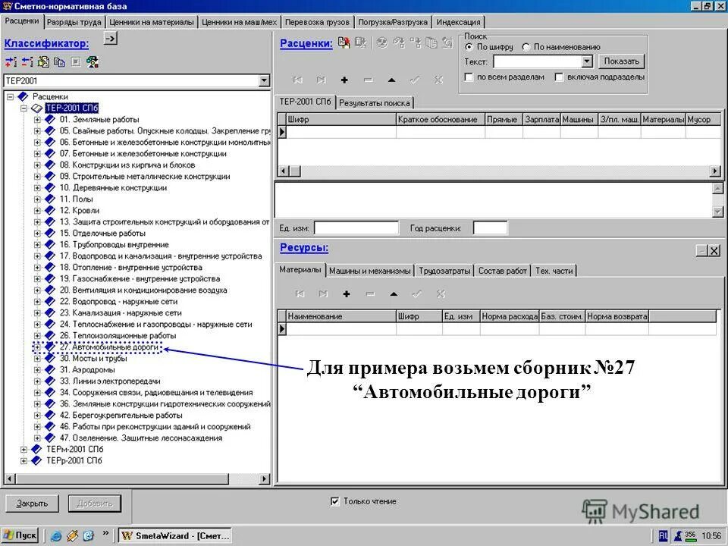Add new record in Расценки navigator

pyautogui.click(x=344, y=80)
